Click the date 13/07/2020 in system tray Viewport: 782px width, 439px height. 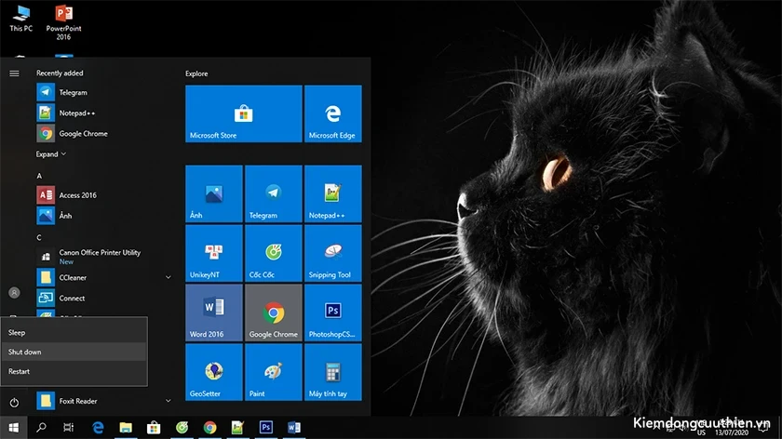pos(732,432)
